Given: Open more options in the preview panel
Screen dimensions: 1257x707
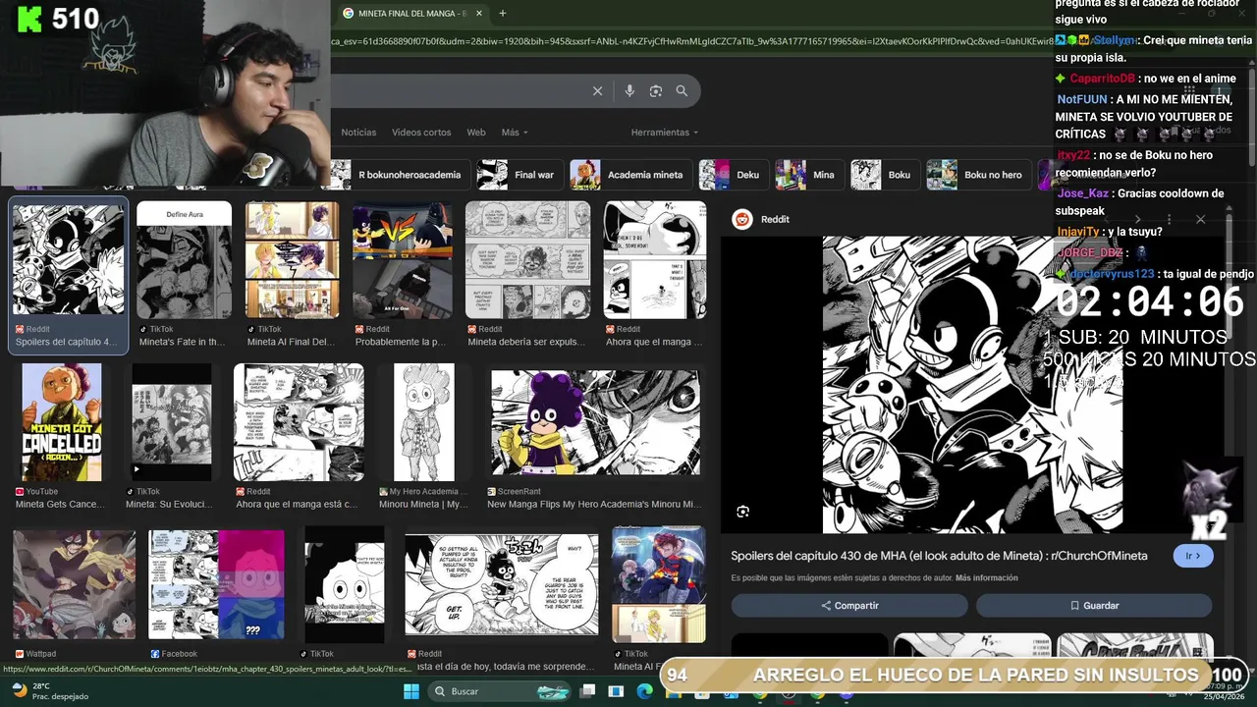Looking at the screenshot, I should (x=1169, y=219).
